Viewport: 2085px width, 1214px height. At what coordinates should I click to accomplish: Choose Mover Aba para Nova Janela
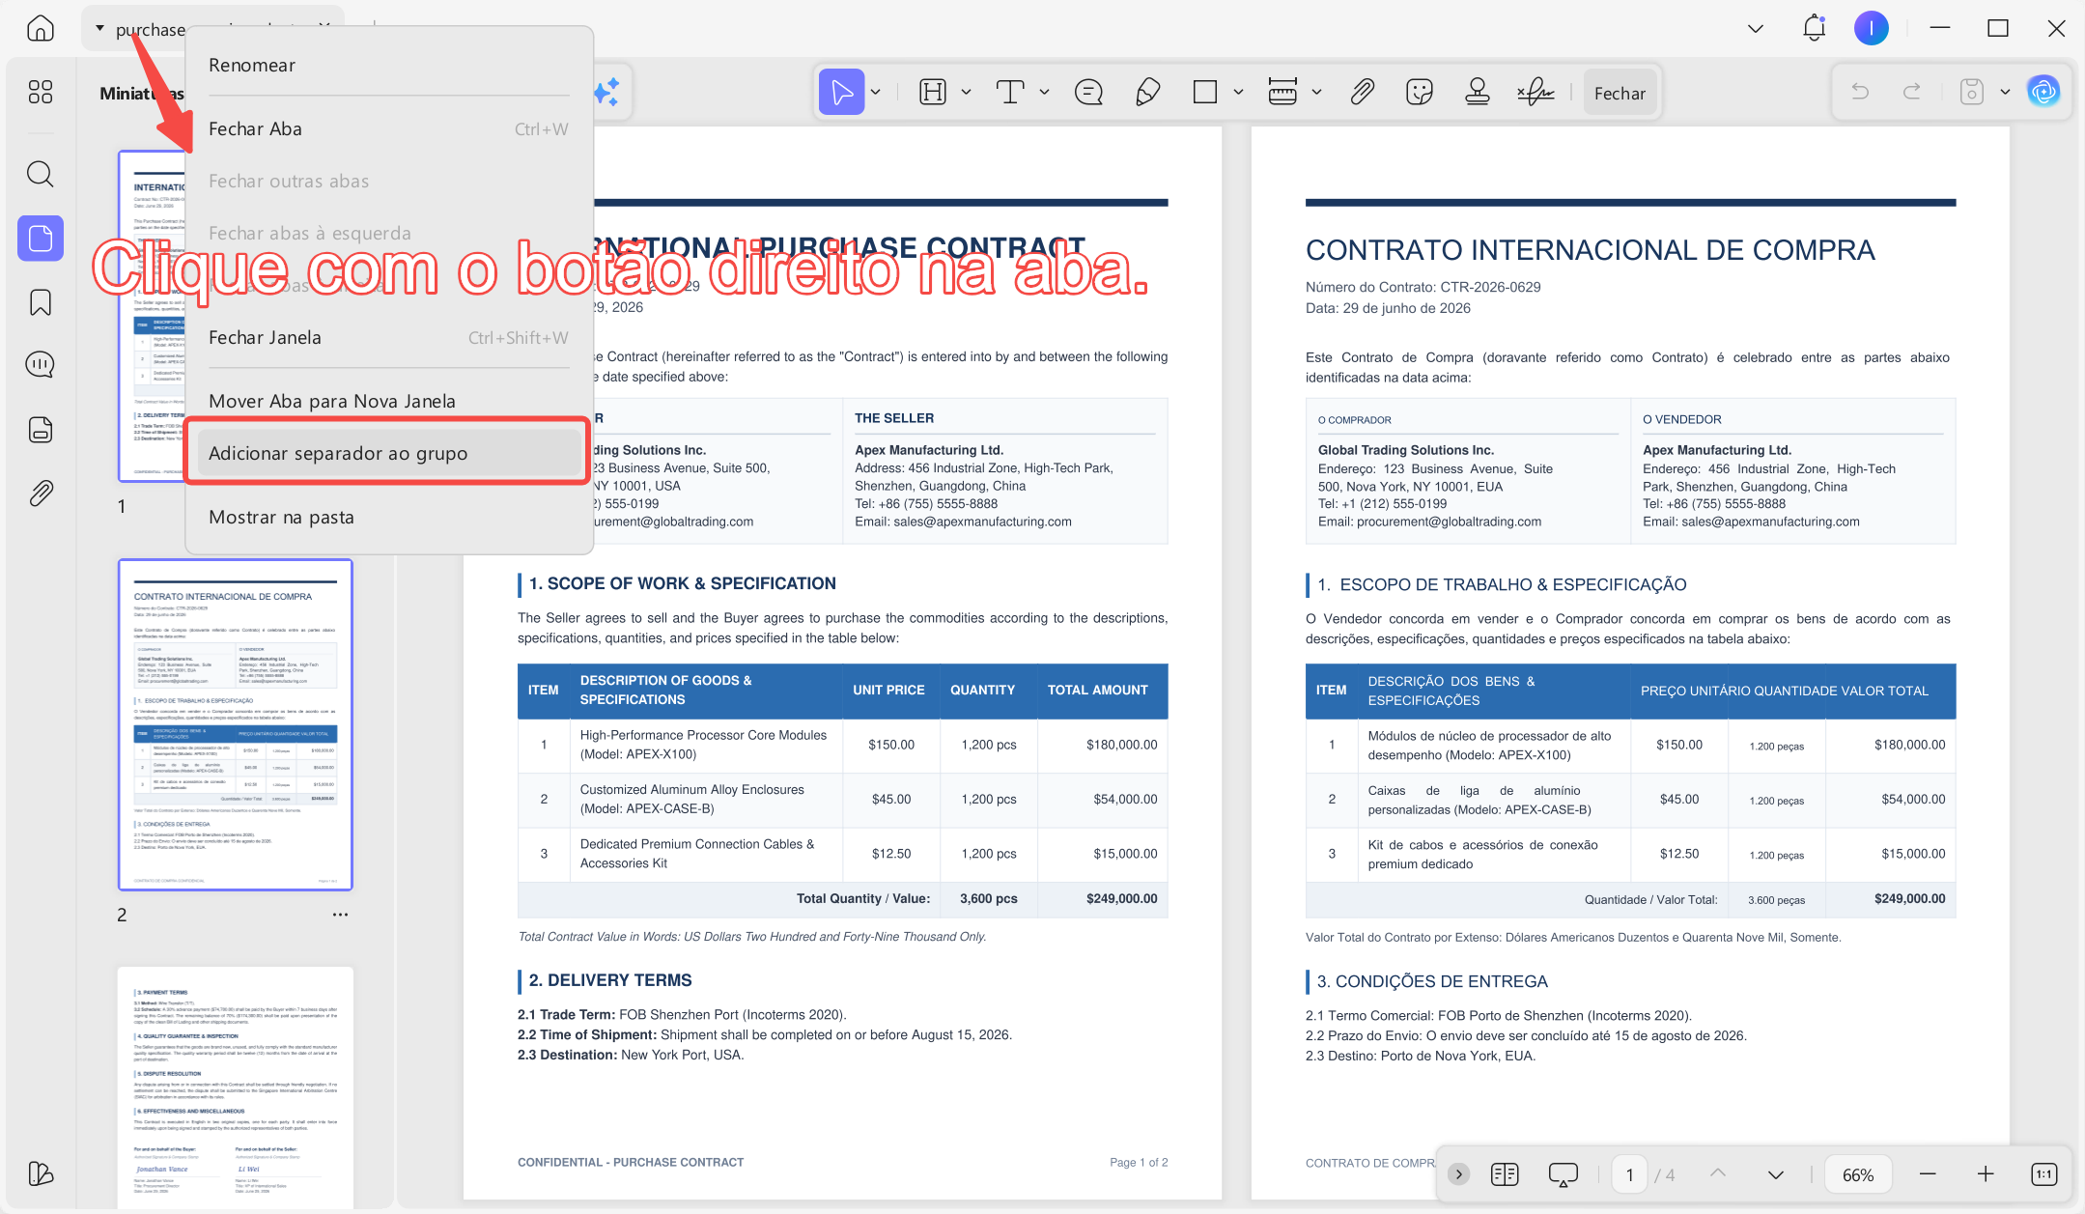388,402
